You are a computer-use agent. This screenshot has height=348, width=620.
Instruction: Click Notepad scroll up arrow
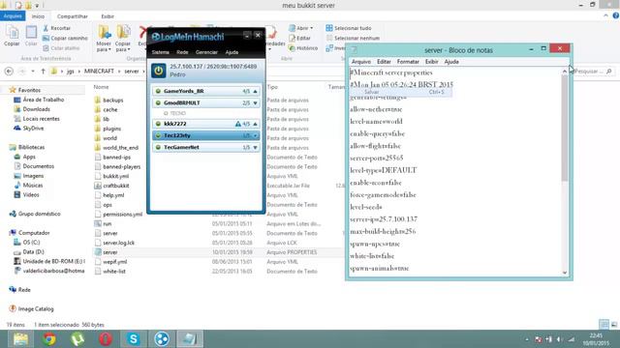click(x=565, y=72)
